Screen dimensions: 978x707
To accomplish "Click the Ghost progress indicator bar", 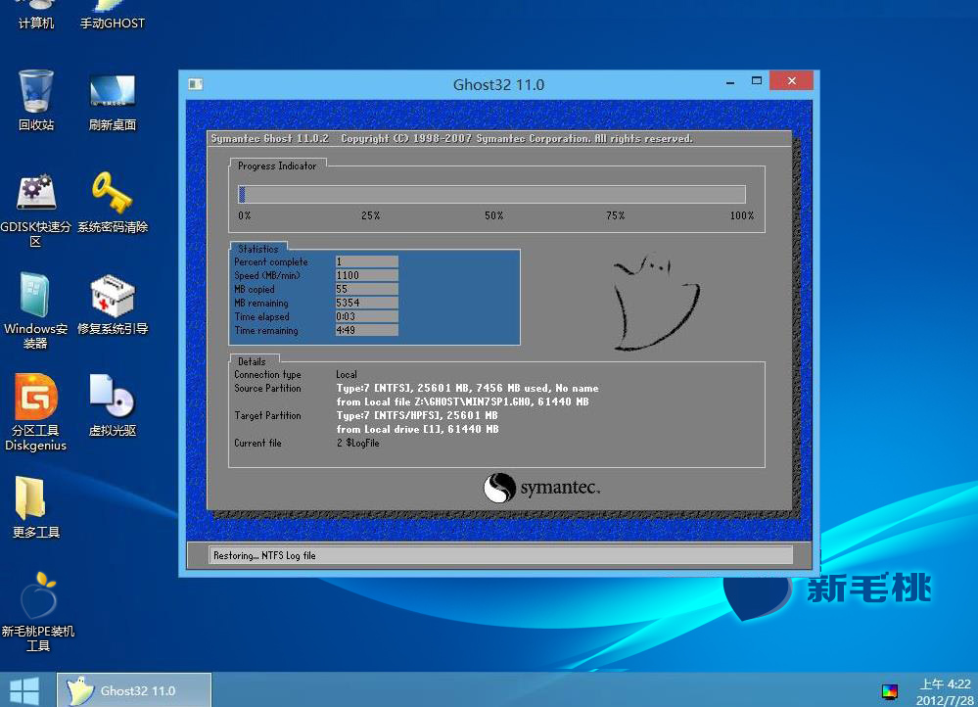I will 491,194.
